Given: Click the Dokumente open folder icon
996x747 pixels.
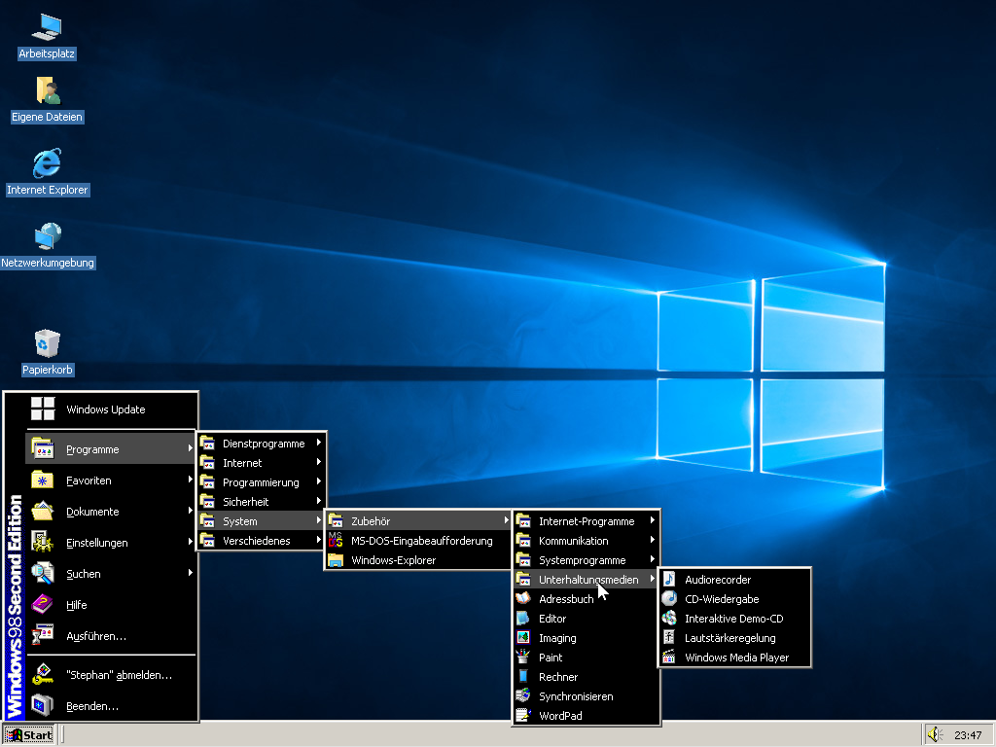Looking at the screenshot, I should [x=42, y=511].
